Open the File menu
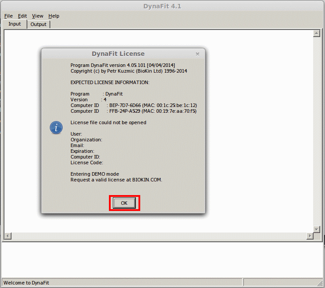This screenshot has height=288, width=325. coord(8,16)
